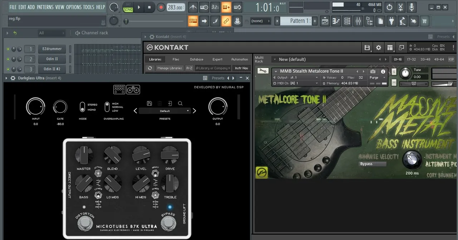Start playback with the transport play button
Image resolution: width=458 pixels, height=240 pixels.
(139, 7)
